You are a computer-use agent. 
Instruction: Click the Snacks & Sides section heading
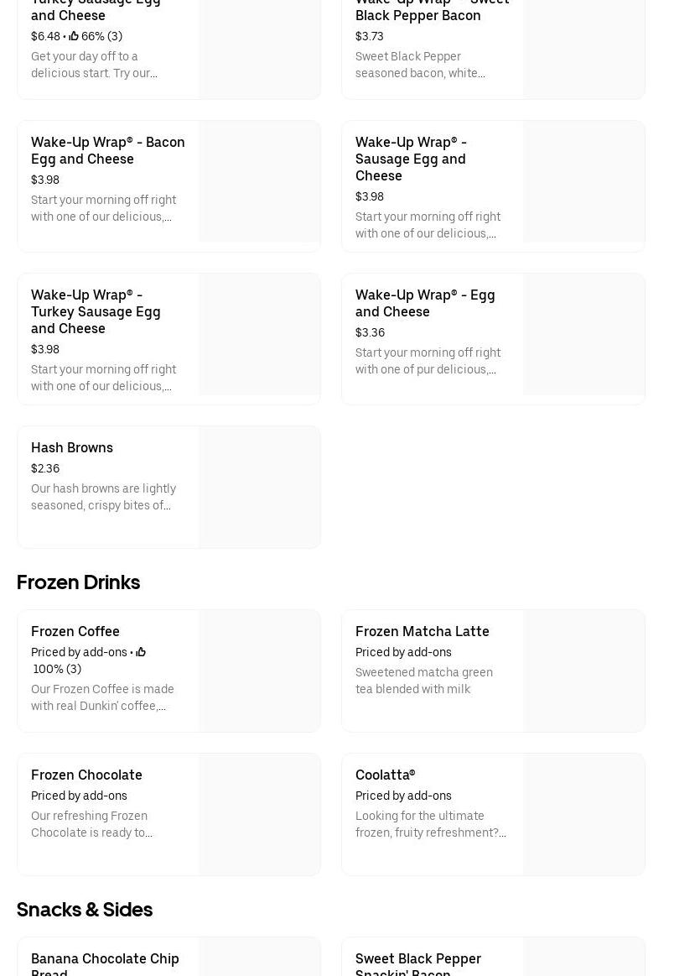[x=85, y=910]
